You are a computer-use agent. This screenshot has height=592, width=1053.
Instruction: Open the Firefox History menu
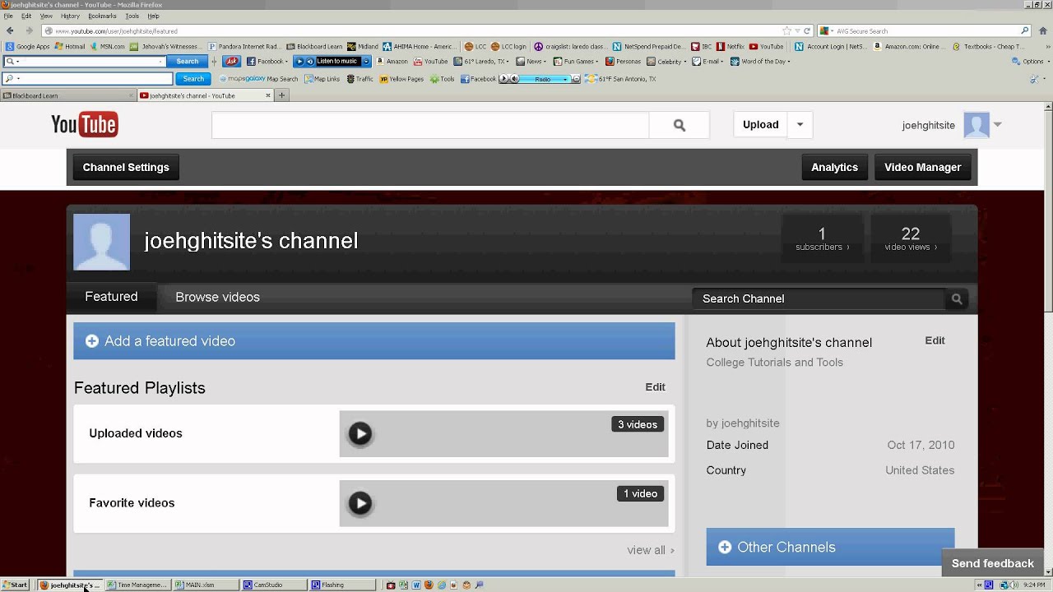(70, 16)
